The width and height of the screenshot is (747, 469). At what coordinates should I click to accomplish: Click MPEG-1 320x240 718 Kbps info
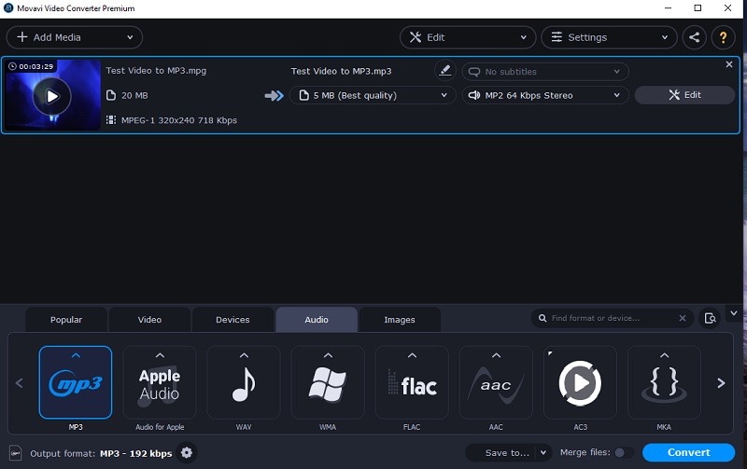[x=178, y=120]
